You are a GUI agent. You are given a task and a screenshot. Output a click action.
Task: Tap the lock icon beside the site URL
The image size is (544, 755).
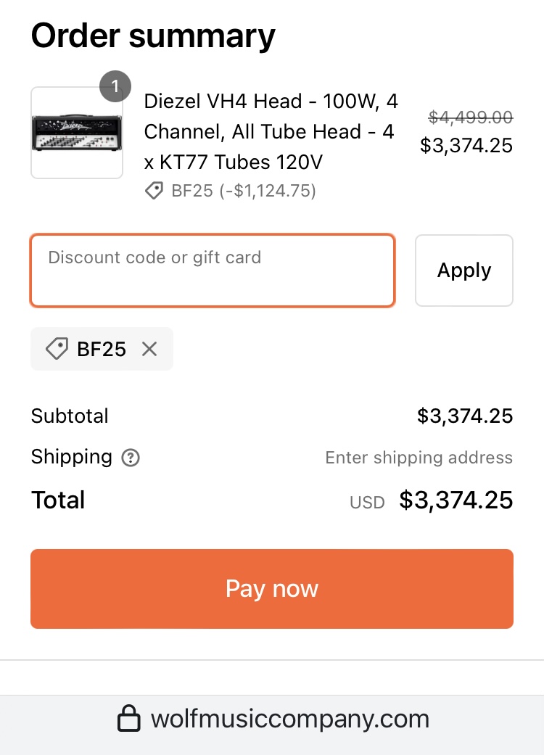[129, 719]
